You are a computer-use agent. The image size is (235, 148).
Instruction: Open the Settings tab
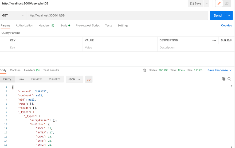(x=123, y=25)
